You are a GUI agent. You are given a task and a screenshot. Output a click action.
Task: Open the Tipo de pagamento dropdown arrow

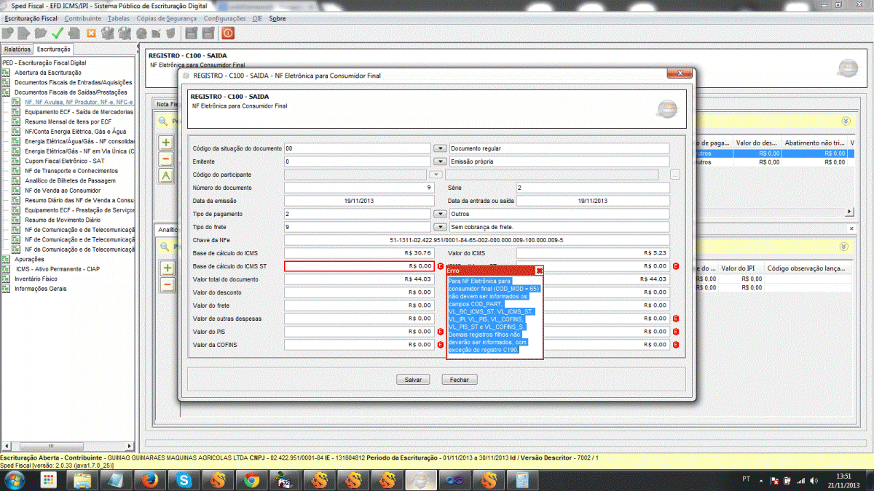pos(440,214)
